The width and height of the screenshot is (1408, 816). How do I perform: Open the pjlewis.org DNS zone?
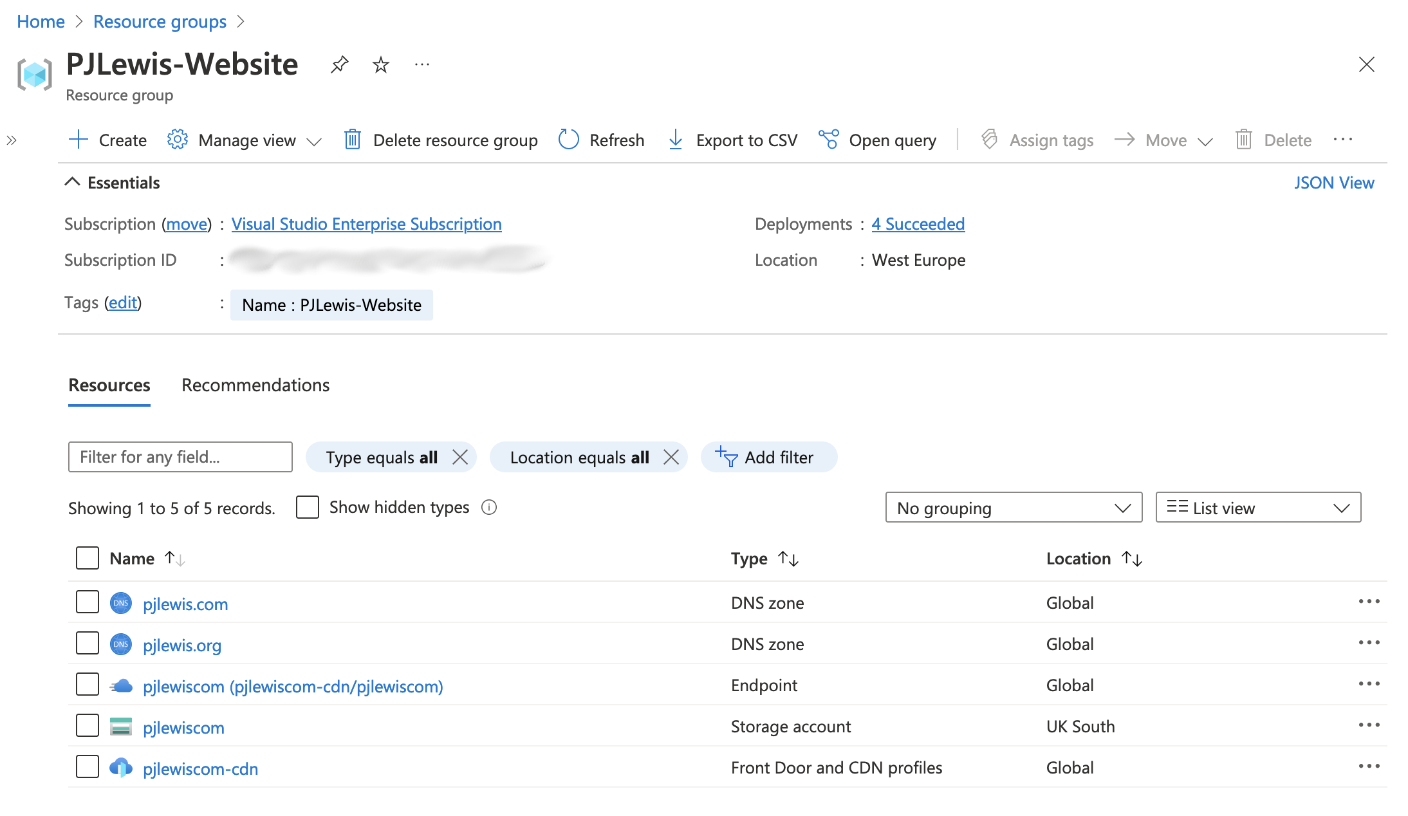pos(182,645)
